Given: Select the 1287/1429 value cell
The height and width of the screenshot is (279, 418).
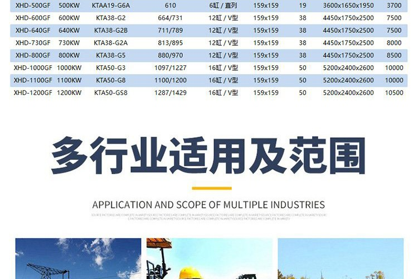Looking at the screenshot, I should pos(171,93).
